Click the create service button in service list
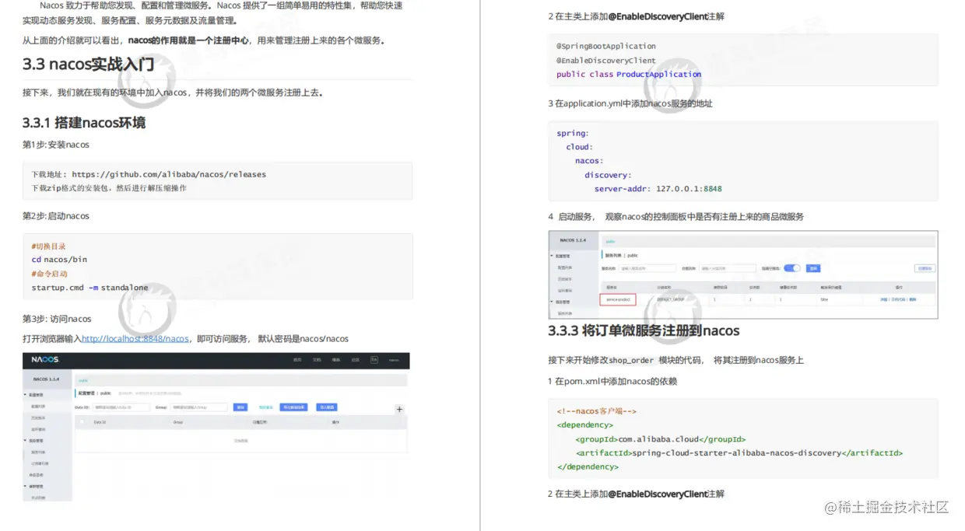The height and width of the screenshot is (531, 965). 925,268
